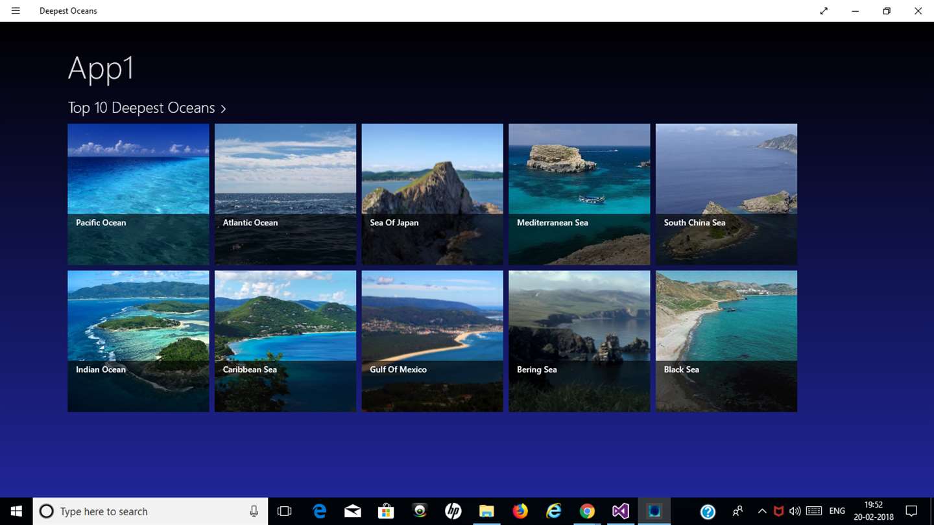934x525 pixels.
Task: Open the Sea Of Japan tile
Action: (432, 194)
